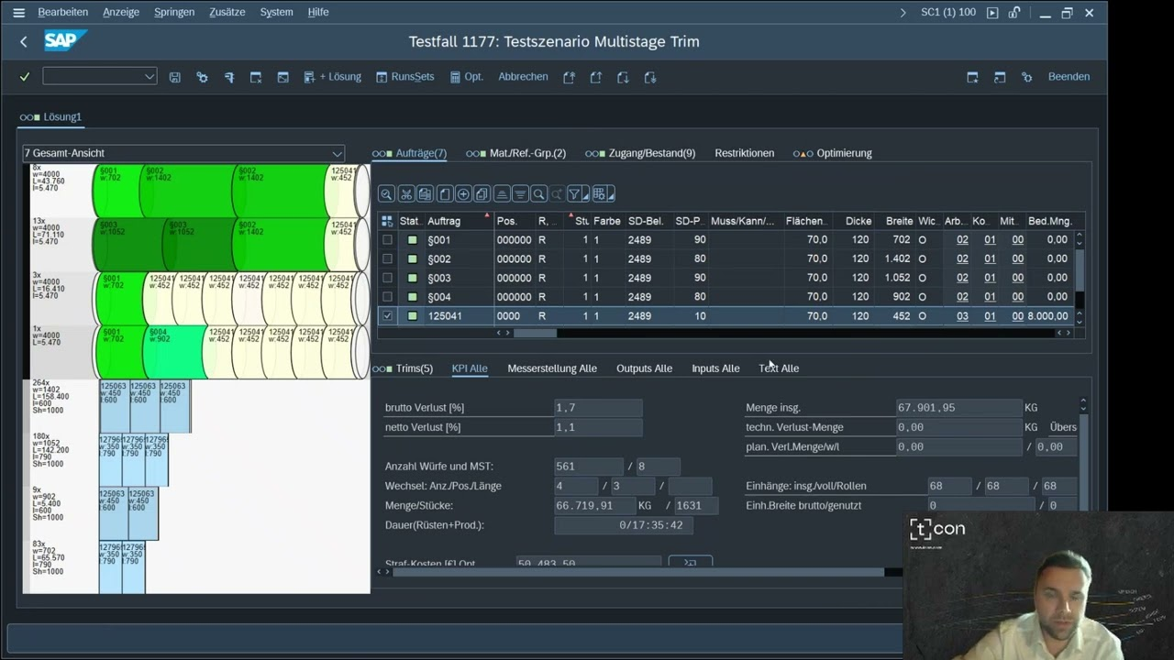
Task: Check the checkbox of order row §002
Action: [387, 258]
